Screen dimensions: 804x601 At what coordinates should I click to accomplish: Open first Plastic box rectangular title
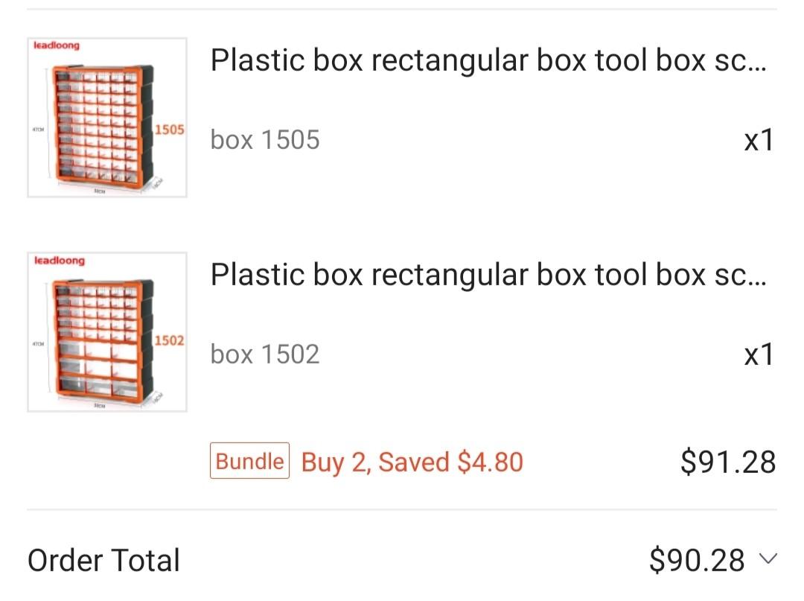click(x=488, y=60)
